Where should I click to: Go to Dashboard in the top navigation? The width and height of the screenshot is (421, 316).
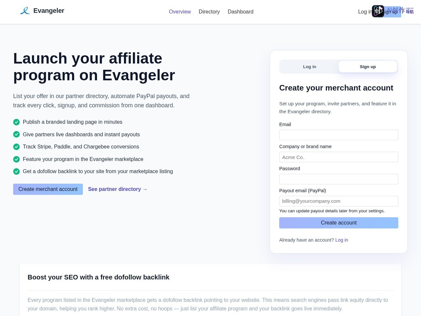pyautogui.click(x=240, y=12)
